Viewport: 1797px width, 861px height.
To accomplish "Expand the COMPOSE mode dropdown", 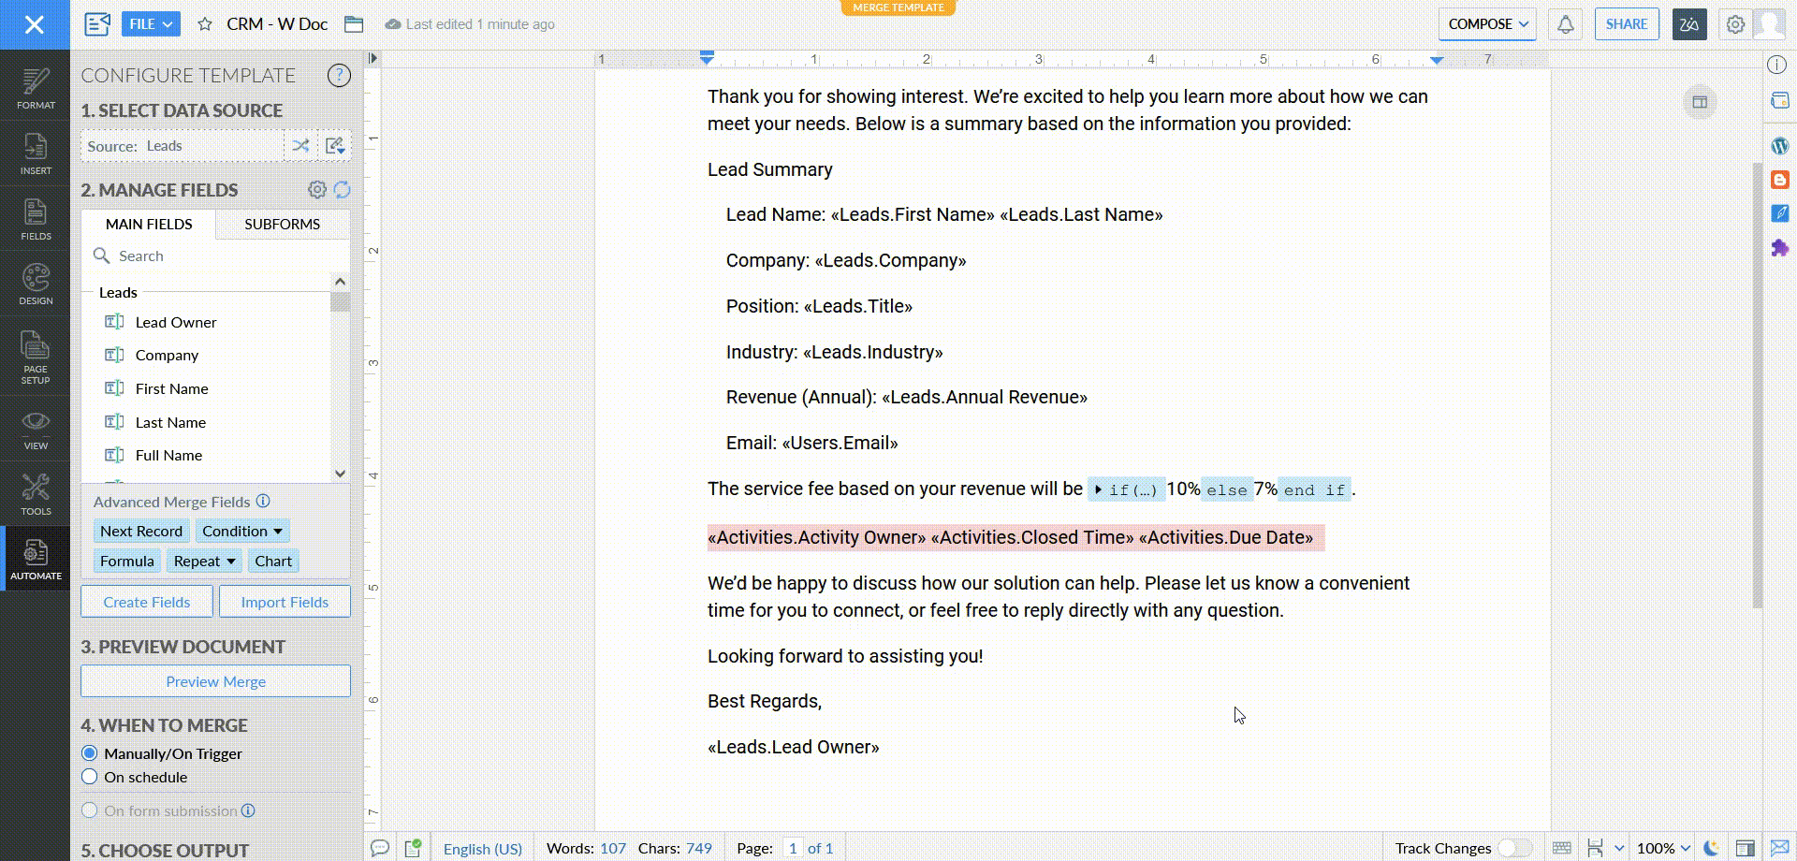I will click(x=1487, y=24).
